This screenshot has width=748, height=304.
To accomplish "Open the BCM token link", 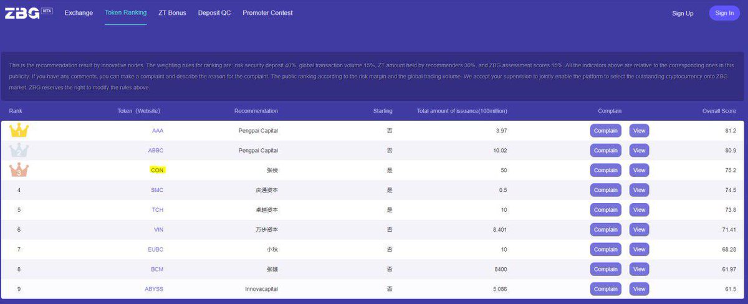I will [x=157, y=269].
